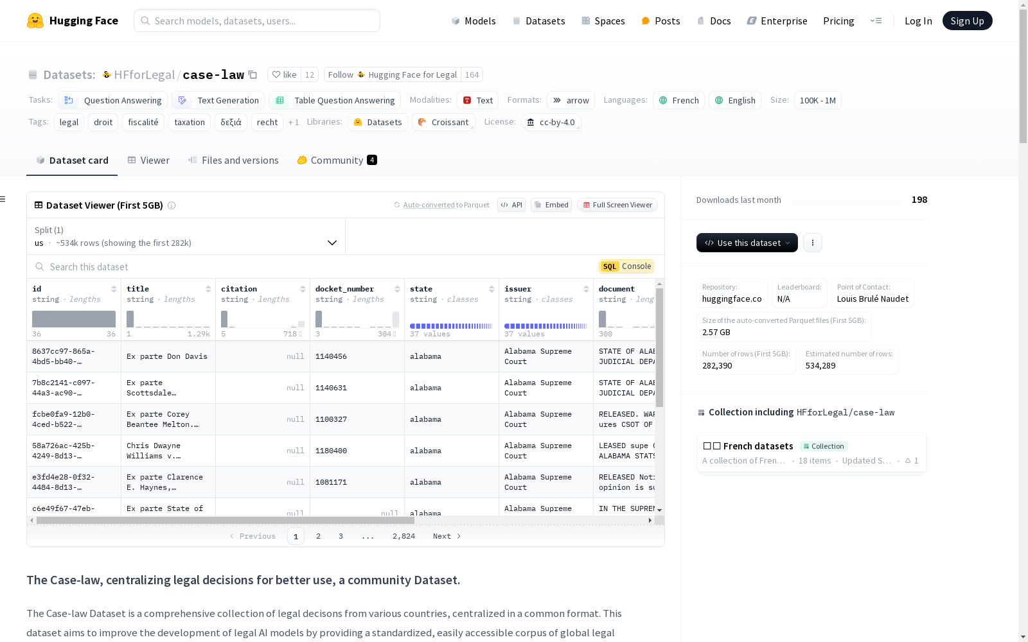Click the main search models field
The height and width of the screenshot is (642, 1028).
pos(257,21)
